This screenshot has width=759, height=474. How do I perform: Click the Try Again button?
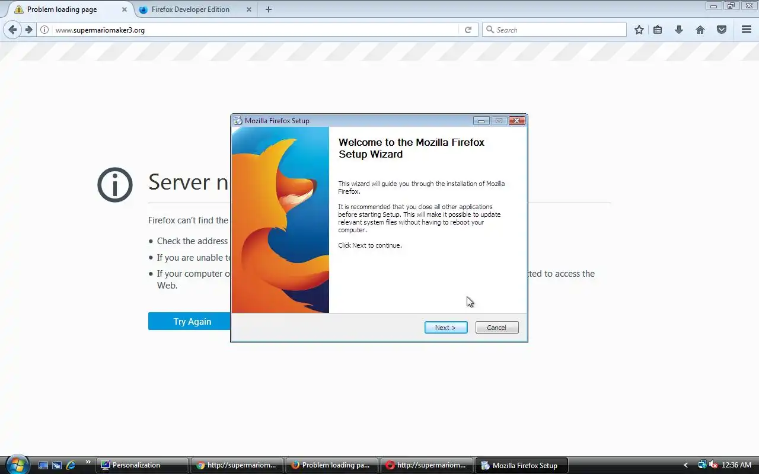(x=192, y=321)
